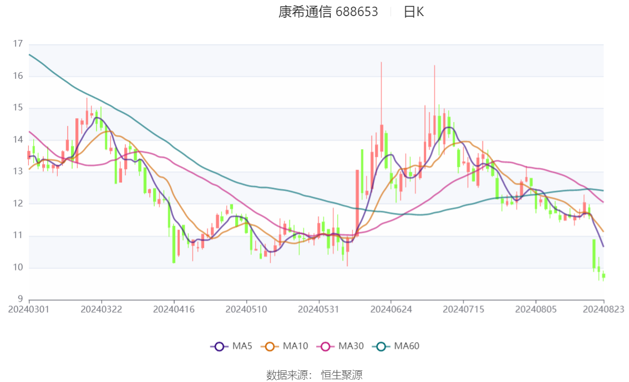
Task: Click the 11 price axis label
Action: tap(18, 235)
